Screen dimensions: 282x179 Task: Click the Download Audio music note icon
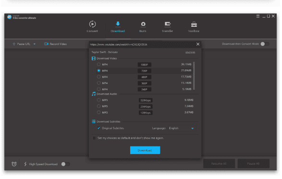94,94
